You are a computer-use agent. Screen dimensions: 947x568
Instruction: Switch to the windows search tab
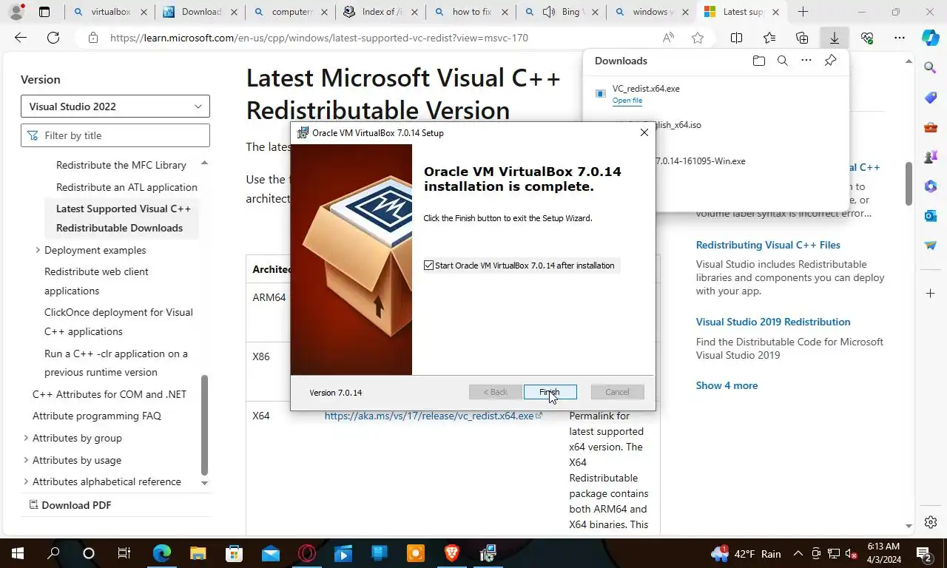(x=652, y=12)
